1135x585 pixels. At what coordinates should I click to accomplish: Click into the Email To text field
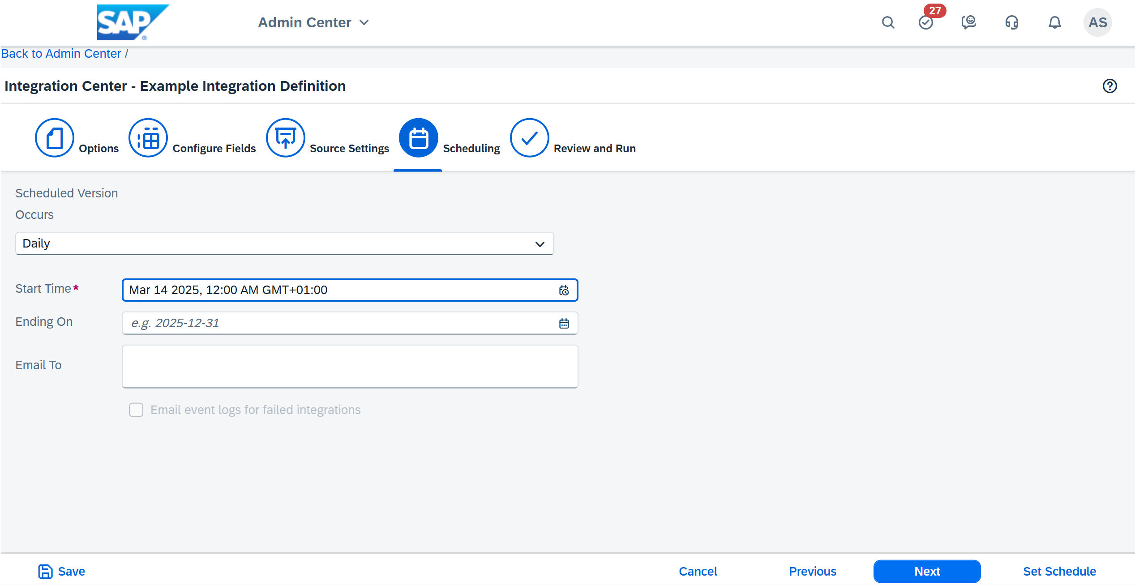(x=350, y=366)
